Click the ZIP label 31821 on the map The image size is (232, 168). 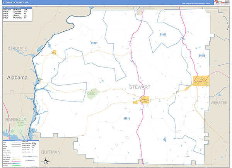click(94, 43)
